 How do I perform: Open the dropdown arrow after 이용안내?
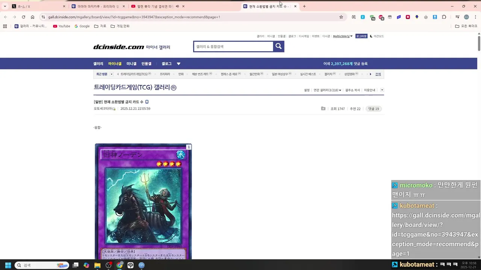pyautogui.click(x=382, y=90)
